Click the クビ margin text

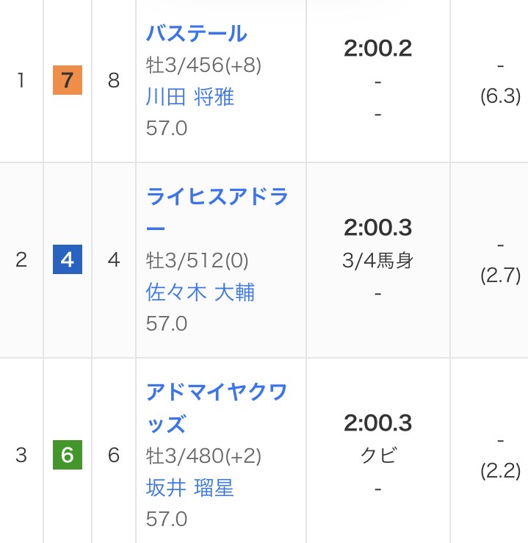(378, 456)
